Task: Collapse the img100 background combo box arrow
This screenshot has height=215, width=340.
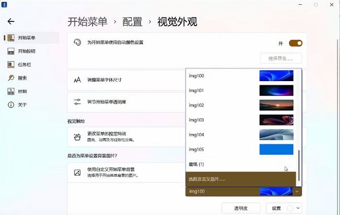Action: point(297,191)
